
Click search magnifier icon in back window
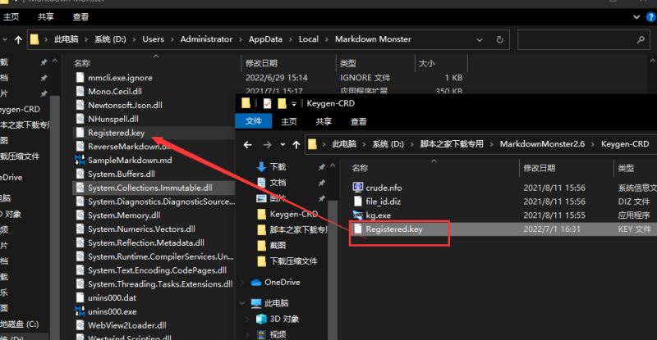click(x=641, y=39)
